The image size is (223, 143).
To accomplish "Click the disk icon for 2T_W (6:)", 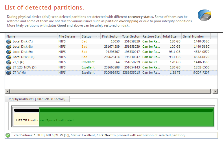I will coord(9,73).
